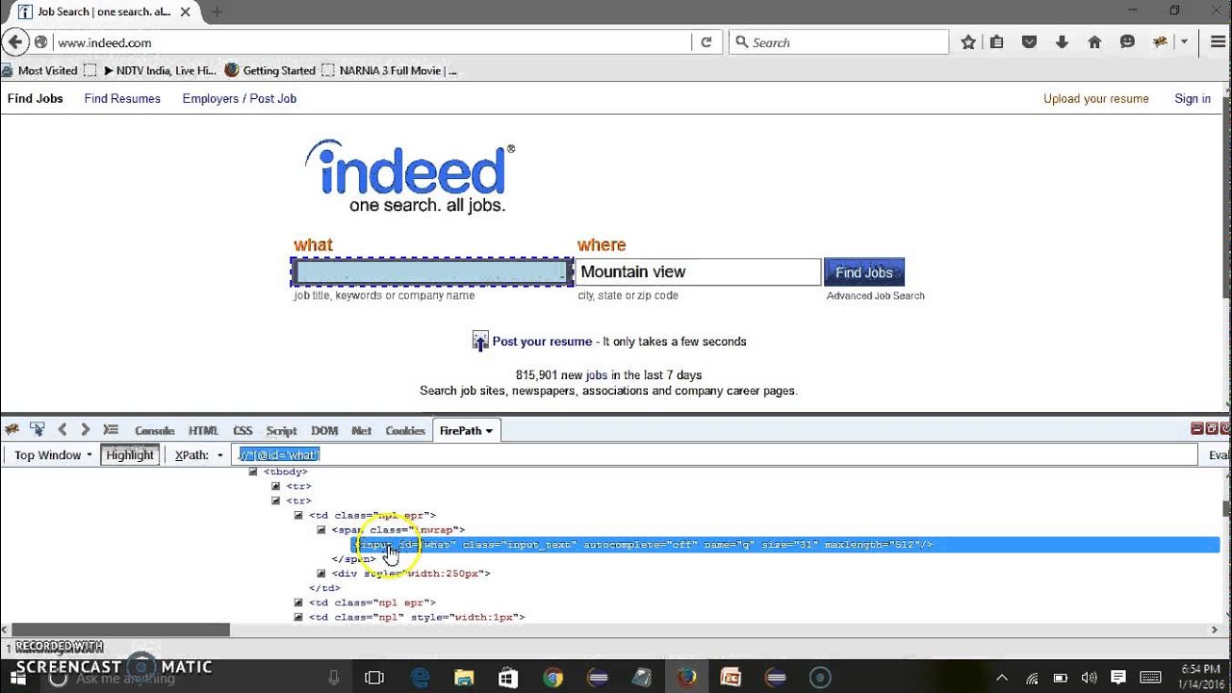Click the Firefox back arrow button
This screenshot has height=693, width=1232.
coord(15,42)
